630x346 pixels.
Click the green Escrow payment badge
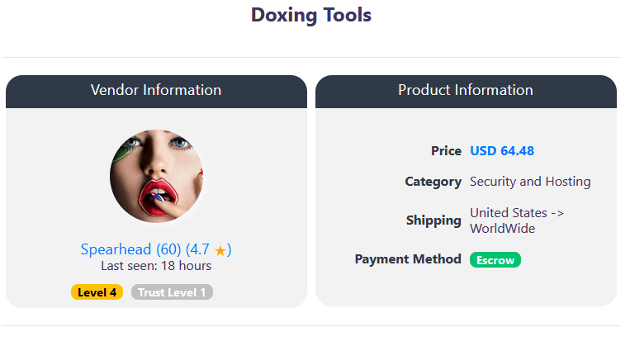pyautogui.click(x=495, y=260)
